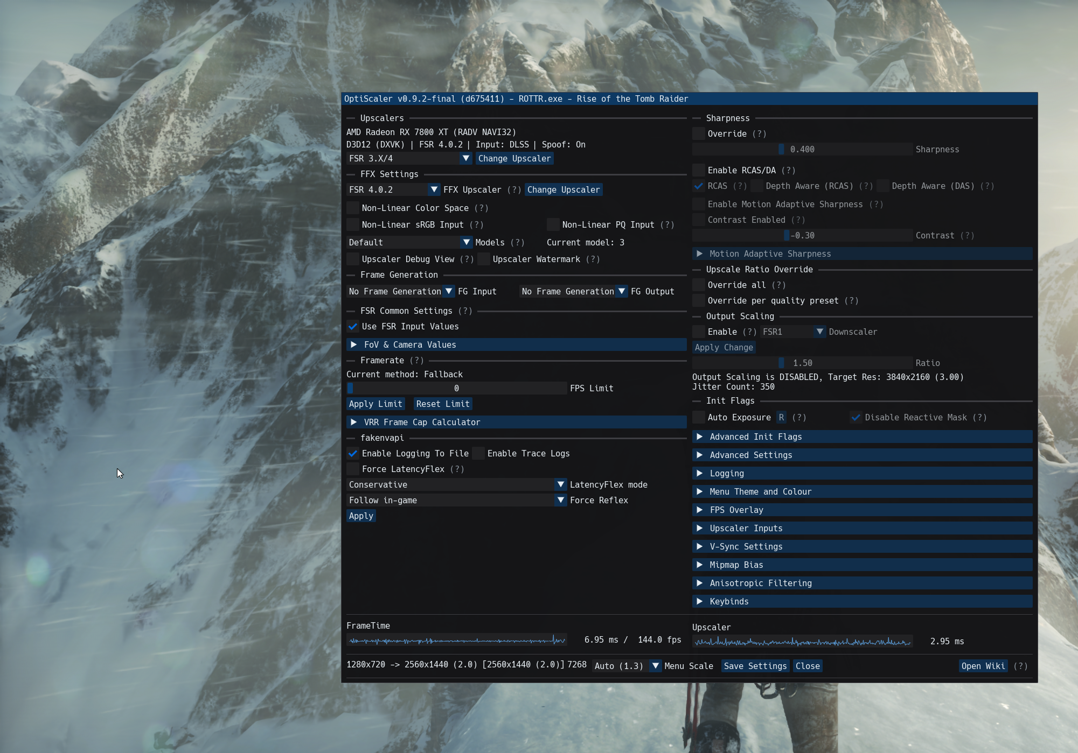Toggle Enable Motion Adaptive Sharpness checkbox
Viewport: 1078px width, 753px height.
(x=699, y=204)
